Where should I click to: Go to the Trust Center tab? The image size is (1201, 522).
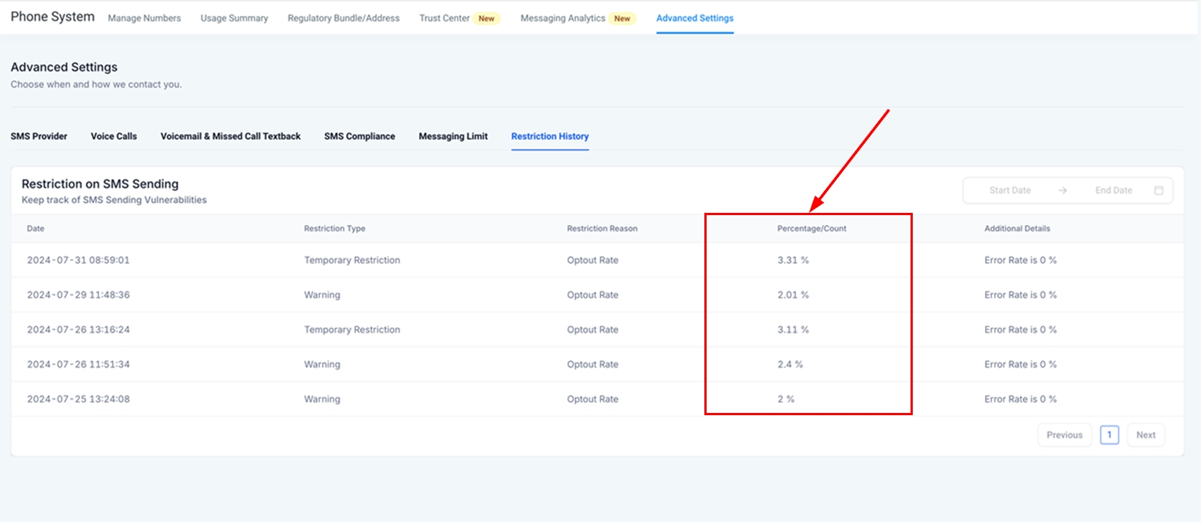click(445, 18)
